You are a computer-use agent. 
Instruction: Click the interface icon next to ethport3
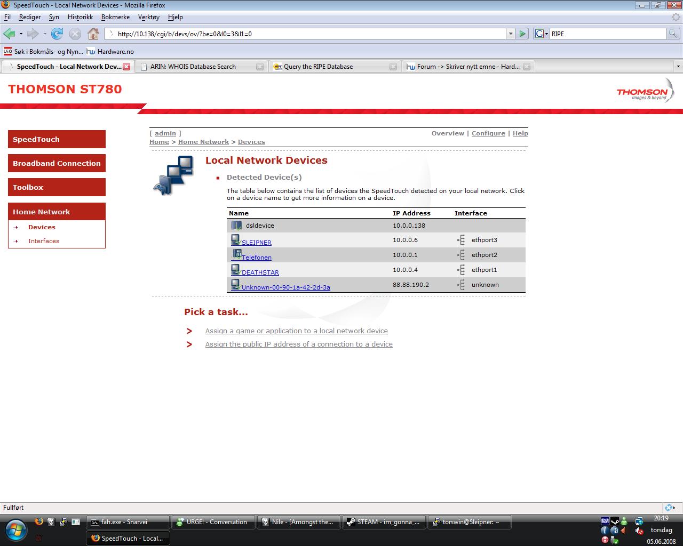point(462,240)
